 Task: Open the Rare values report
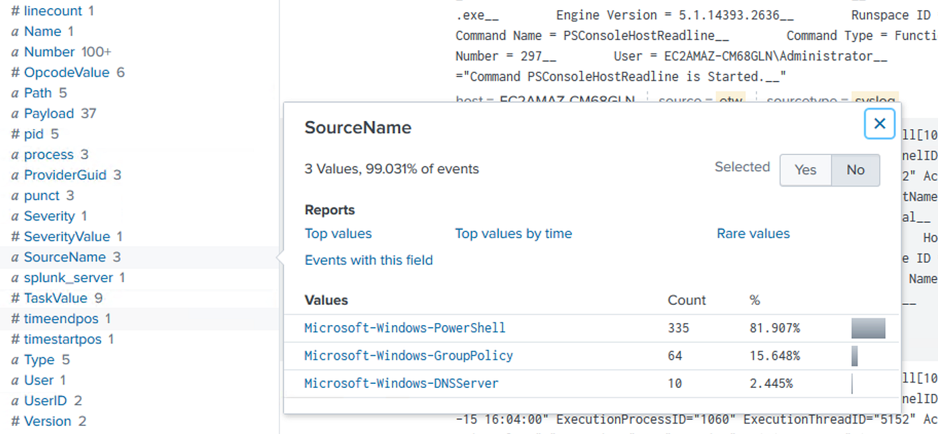(753, 233)
